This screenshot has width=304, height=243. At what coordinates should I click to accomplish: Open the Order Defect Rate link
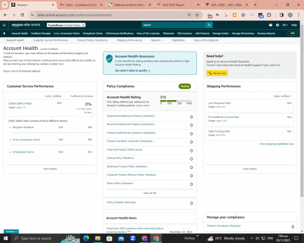[20, 103]
